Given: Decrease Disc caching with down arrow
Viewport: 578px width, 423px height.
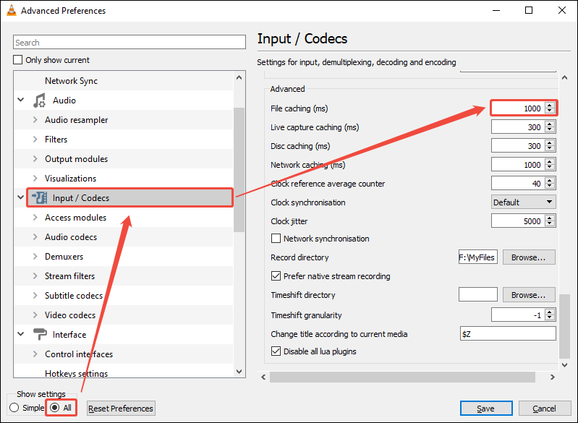Looking at the screenshot, I should tap(550, 148).
